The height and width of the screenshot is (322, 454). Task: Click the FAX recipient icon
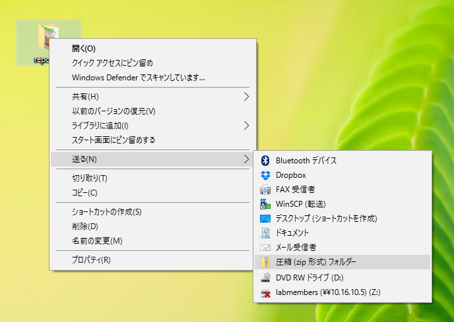[x=265, y=190]
